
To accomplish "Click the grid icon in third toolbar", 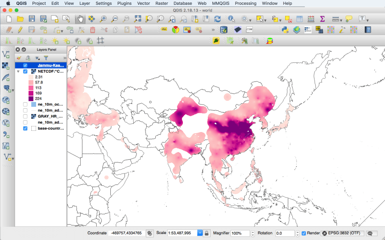I will [x=100, y=41].
